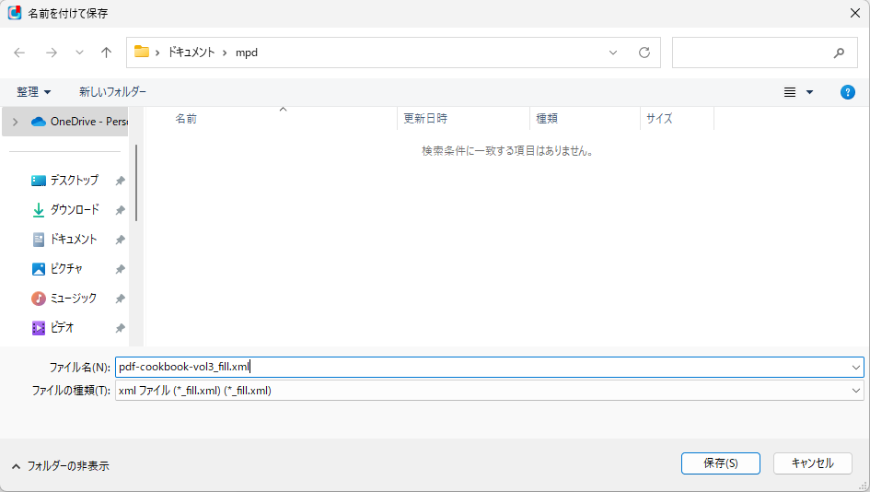Expand the ファイルの種類 dropdown
The width and height of the screenshot is (870, 492).
[x=856, y=391]
